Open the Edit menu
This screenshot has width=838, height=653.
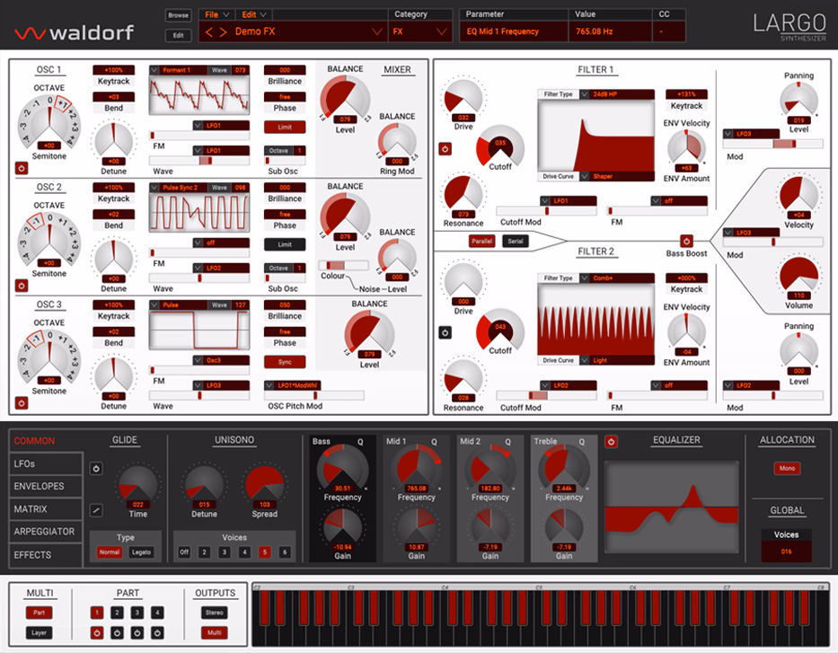coord(254,14)
